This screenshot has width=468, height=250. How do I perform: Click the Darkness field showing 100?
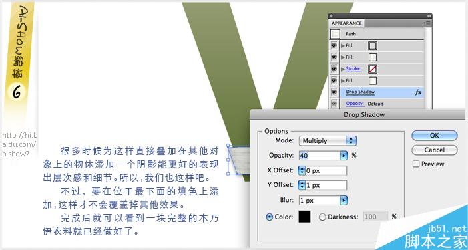pyautogui.click(x=375, y=217)
